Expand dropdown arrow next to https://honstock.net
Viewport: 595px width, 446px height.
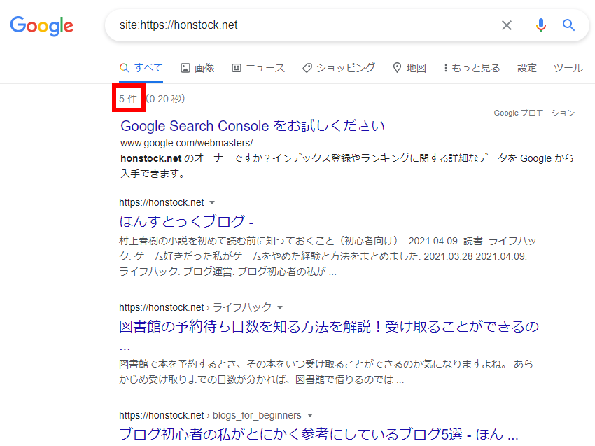(212, 202)
